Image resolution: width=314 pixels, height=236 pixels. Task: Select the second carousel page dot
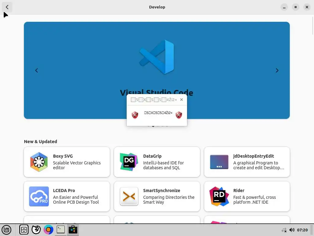[153, 126]
